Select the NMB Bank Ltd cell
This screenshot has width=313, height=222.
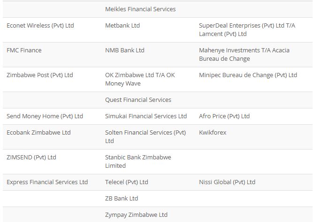[x=124, y=50]
